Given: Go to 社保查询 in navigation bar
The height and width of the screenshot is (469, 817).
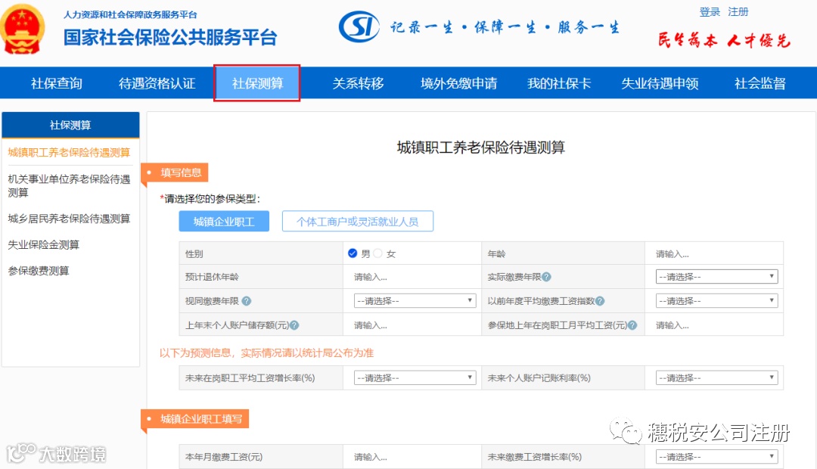Looking at the screenshot, I should pos(56,83).
